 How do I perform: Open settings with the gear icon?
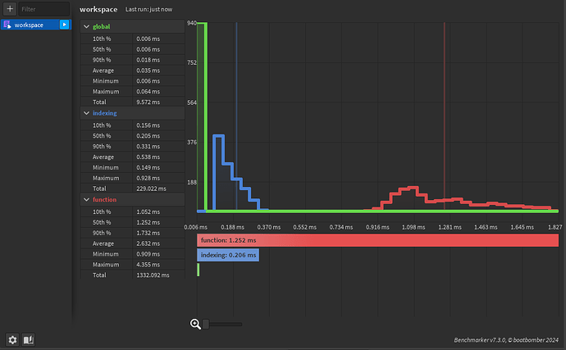[x=12, y=340]
